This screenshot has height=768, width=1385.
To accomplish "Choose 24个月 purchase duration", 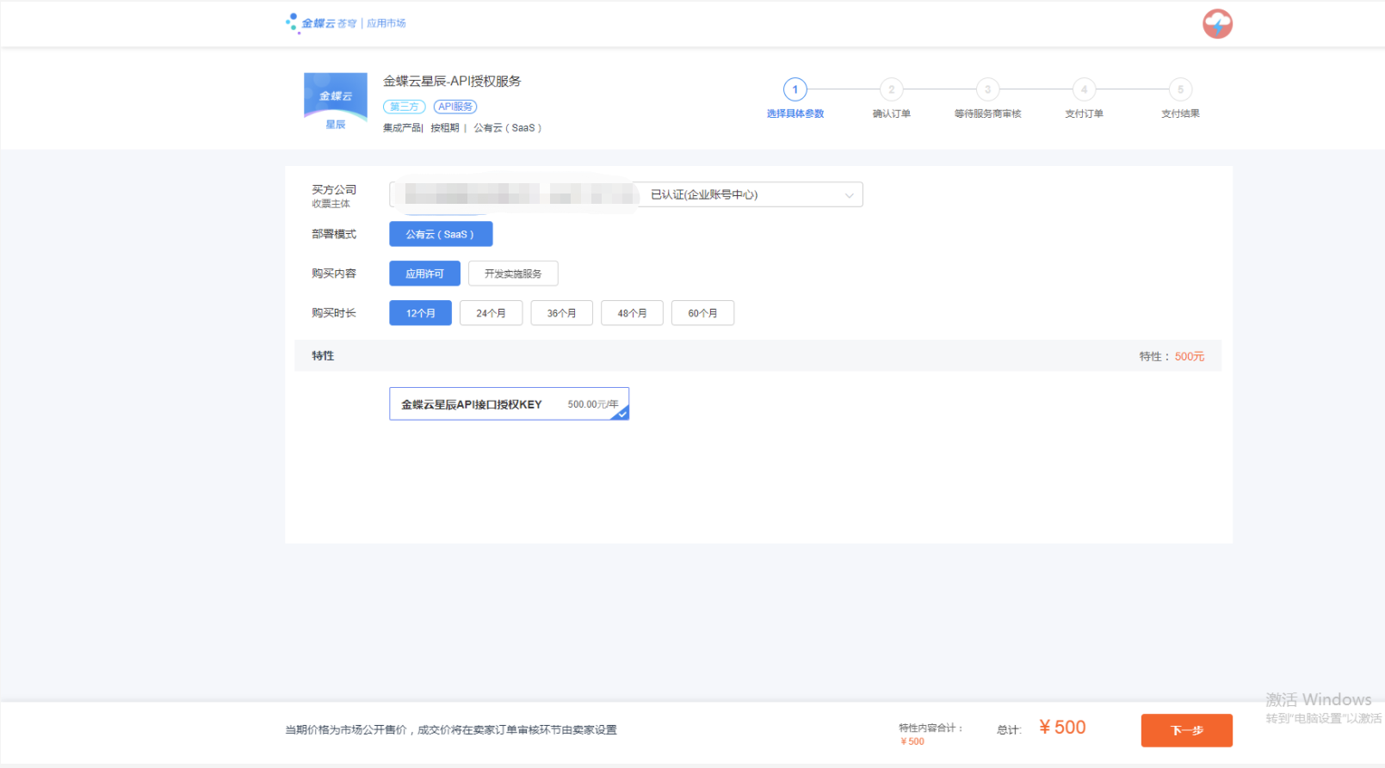I will click(x=491, y=313).
